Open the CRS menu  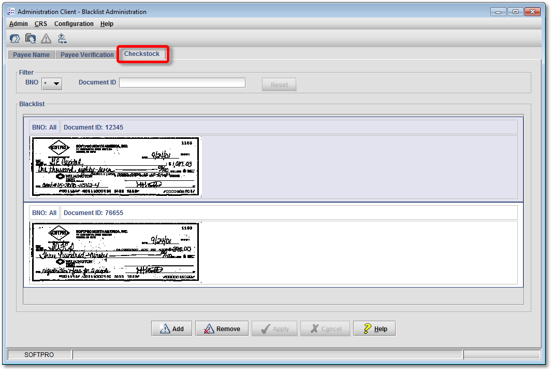[x=41, y=24]
